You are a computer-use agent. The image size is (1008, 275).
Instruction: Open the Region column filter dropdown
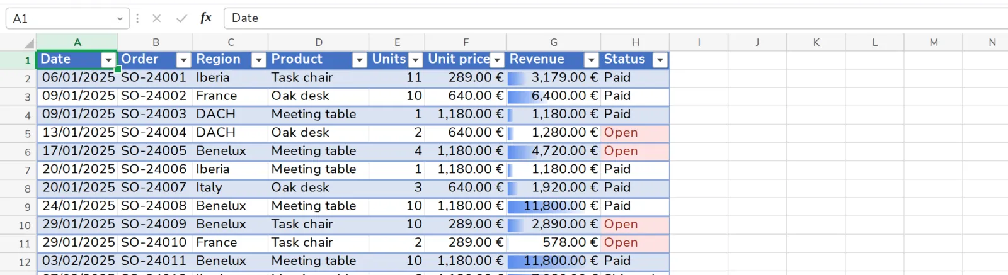click(x=258, y=60)
